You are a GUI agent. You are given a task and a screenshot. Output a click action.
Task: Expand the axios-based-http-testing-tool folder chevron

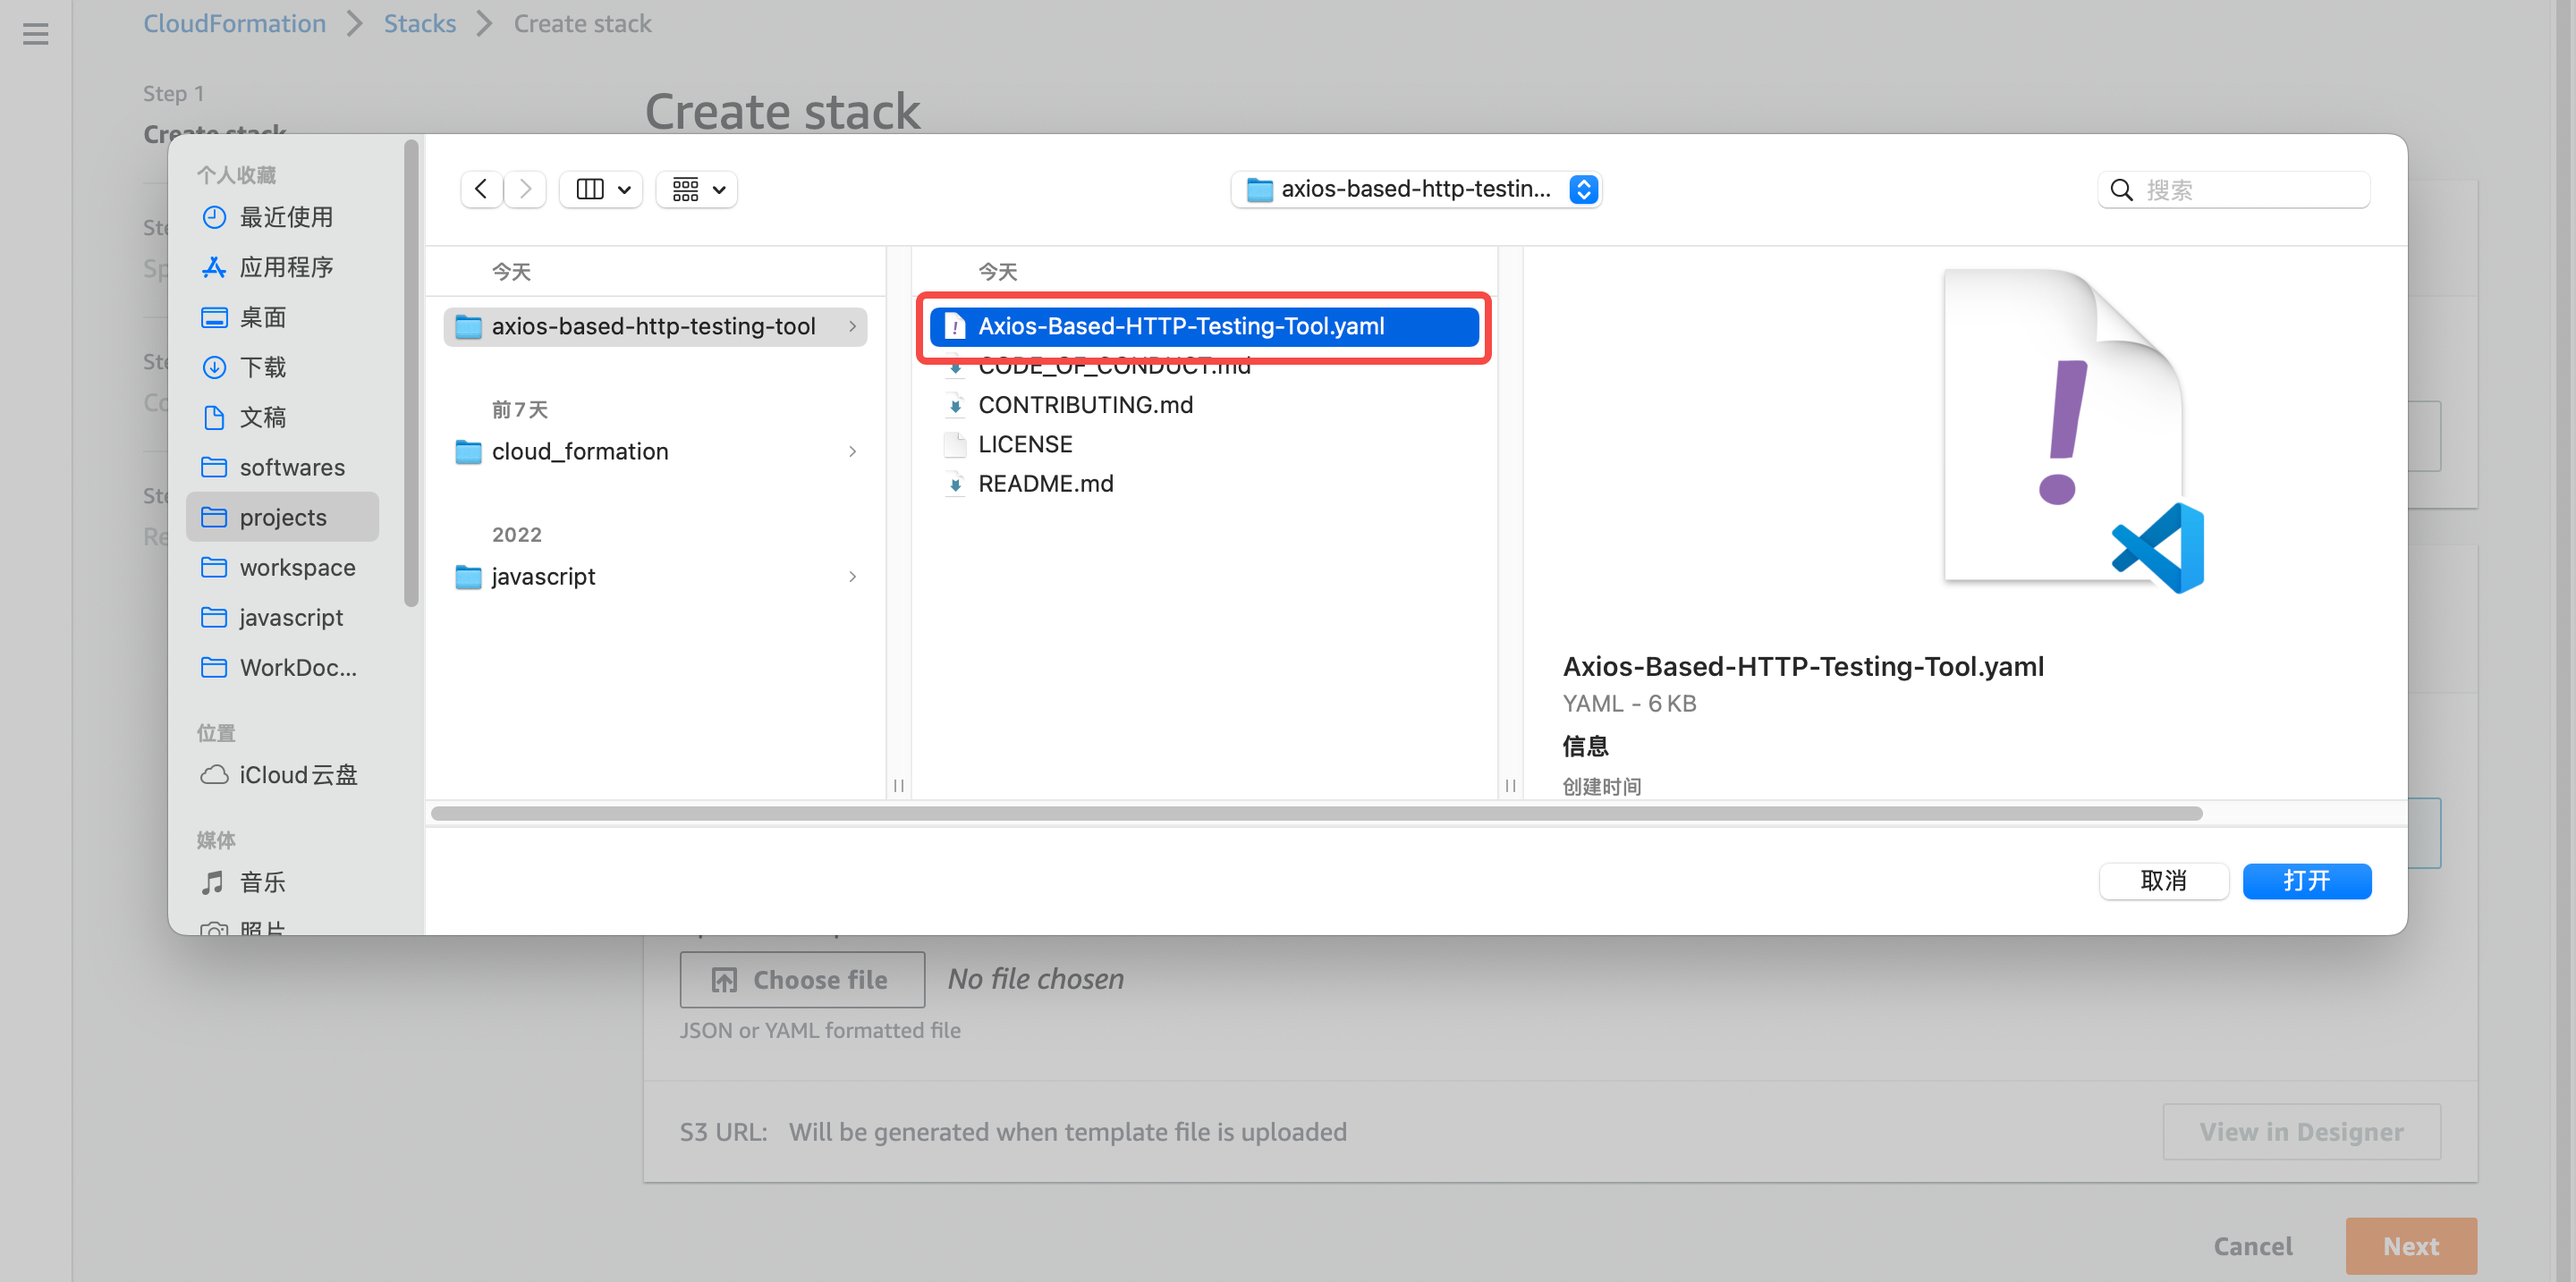pos(852,325)
